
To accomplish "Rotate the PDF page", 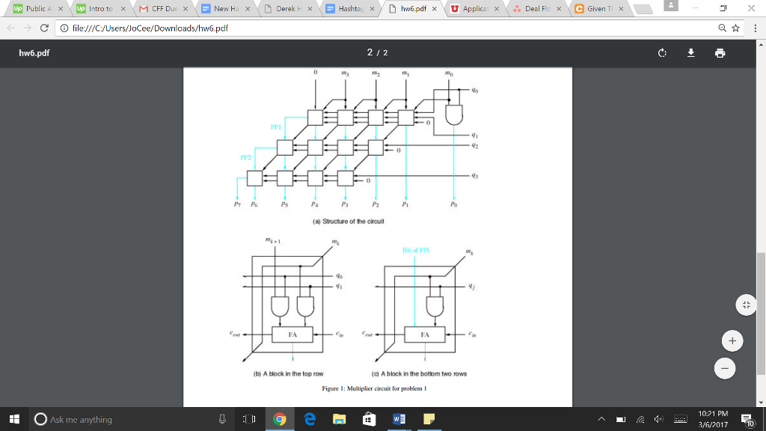I will (662, 53).
